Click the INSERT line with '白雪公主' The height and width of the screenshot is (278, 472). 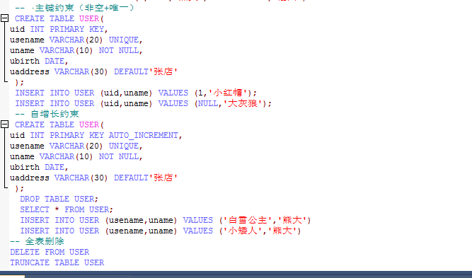(166, 220)
